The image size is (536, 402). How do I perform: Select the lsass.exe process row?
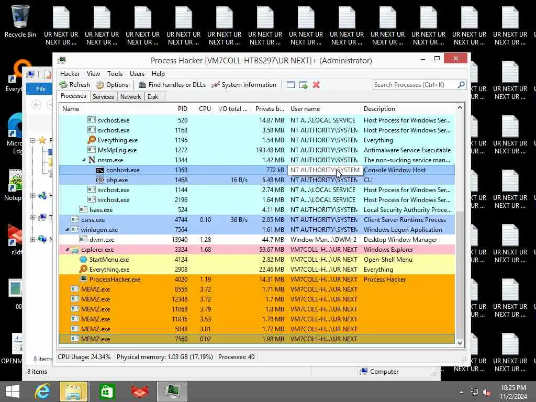pos(256,210)
